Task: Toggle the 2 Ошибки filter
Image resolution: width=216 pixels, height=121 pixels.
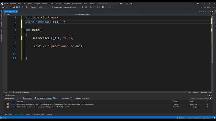Action: pyautogui.click(x=28, y=98)
